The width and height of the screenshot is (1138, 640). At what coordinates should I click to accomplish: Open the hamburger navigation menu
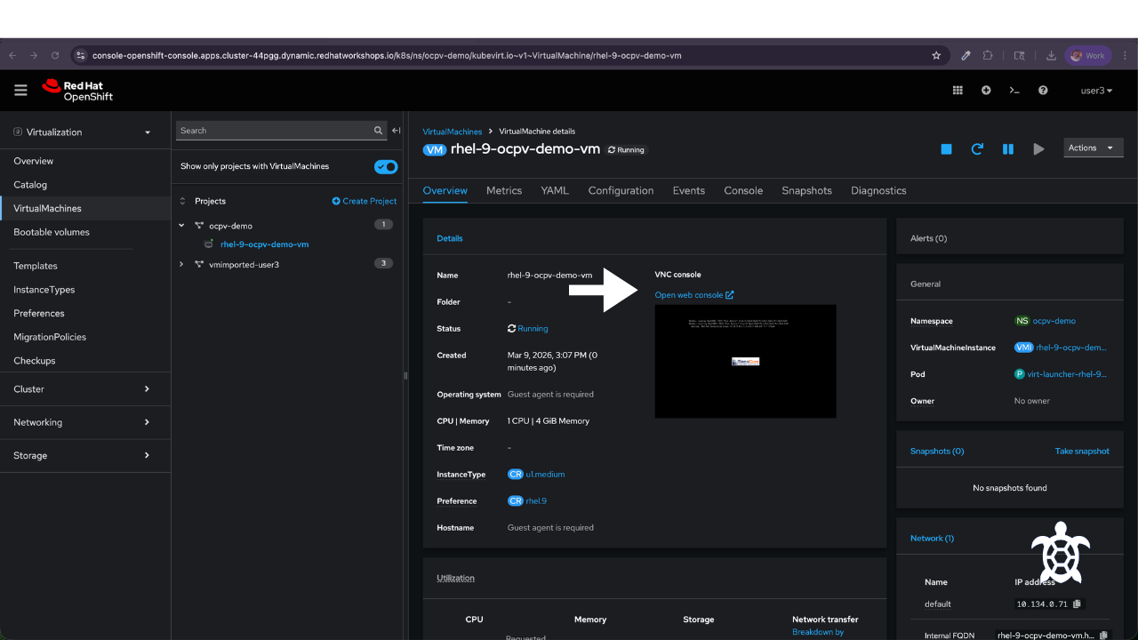pyautogui.click(x=20, y=90)
